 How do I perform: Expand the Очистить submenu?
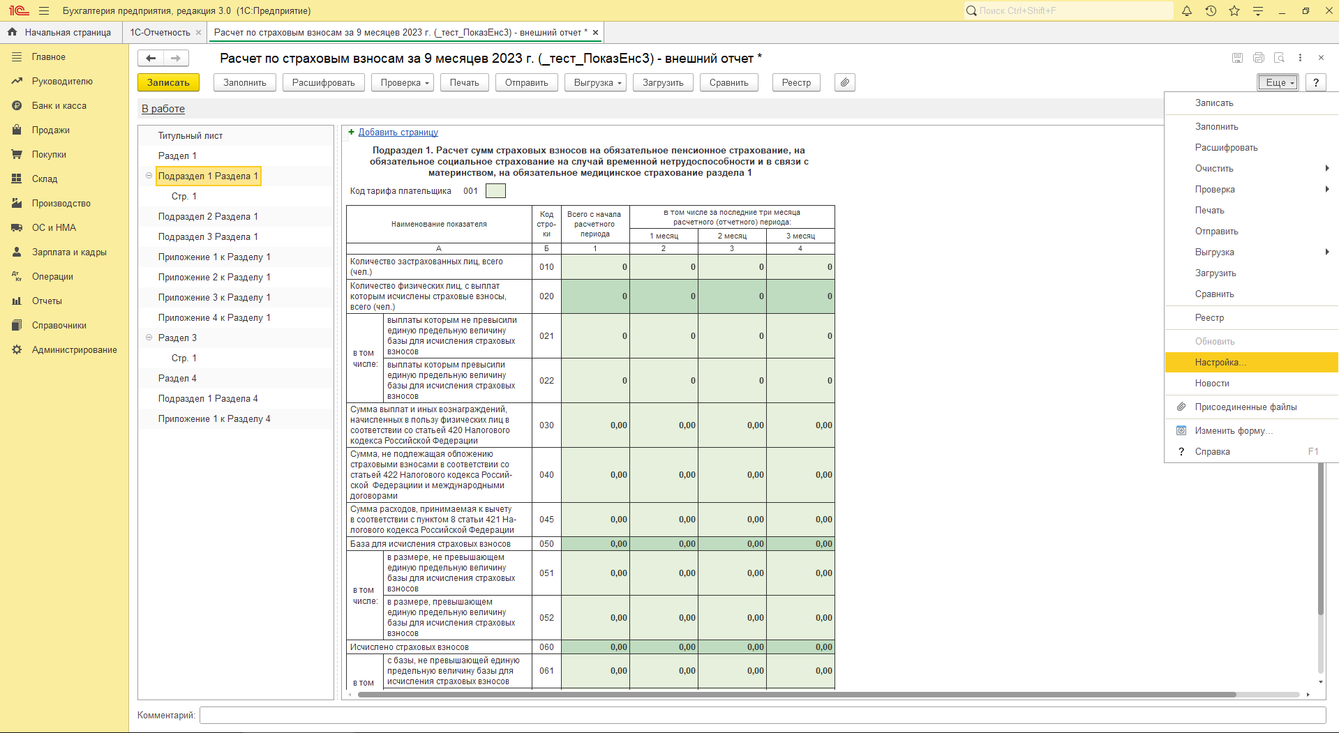click(1252, 169)
